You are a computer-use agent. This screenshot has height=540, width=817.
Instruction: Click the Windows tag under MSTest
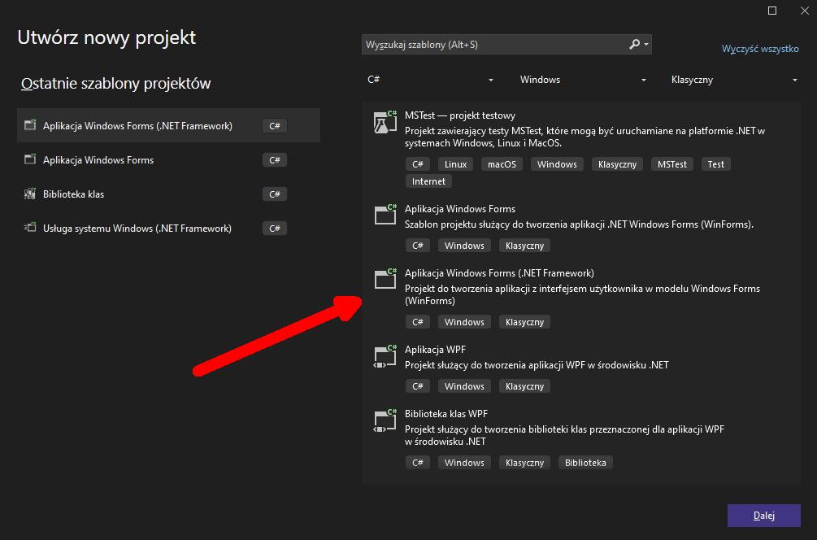click(557, 164)
